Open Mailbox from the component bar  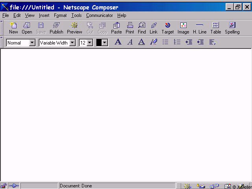pyautogui.click(x=200, y=186)
